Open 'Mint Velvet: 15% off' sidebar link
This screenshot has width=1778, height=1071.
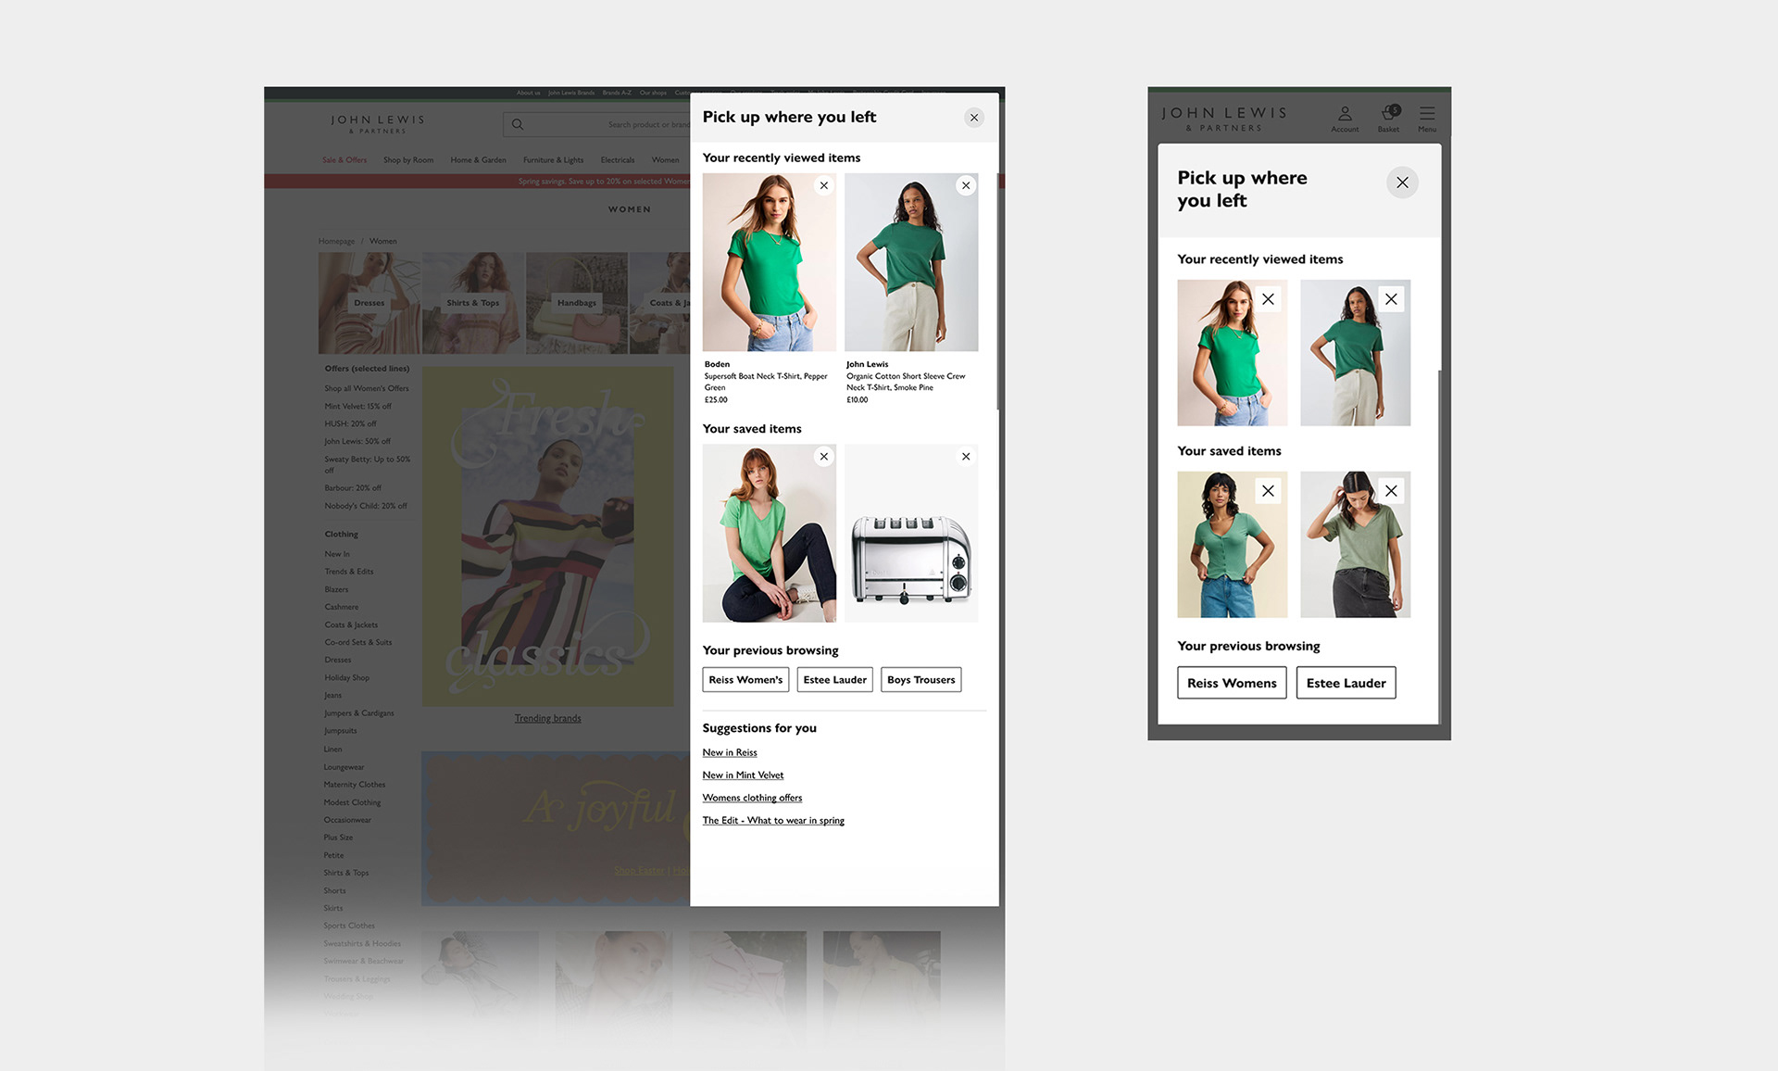point(357,406)
